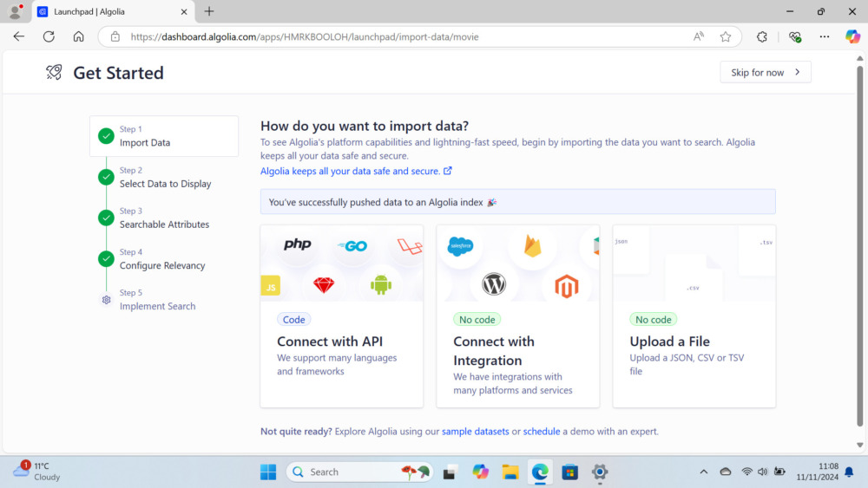868x488 pixels.
Task: Go to Step 2 Select Data to Display
Action: click(165, 177)
